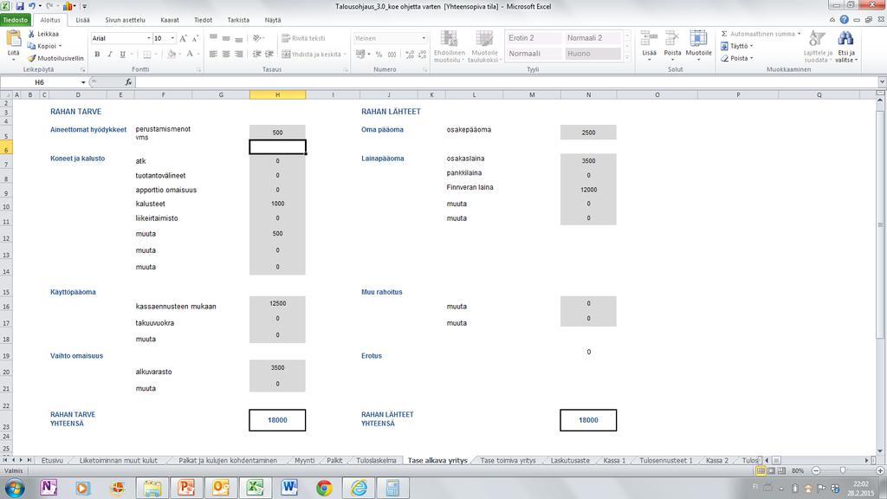Increase font size with the large A icon
Viewport: 887px width, 499px height.
(183, 38)
